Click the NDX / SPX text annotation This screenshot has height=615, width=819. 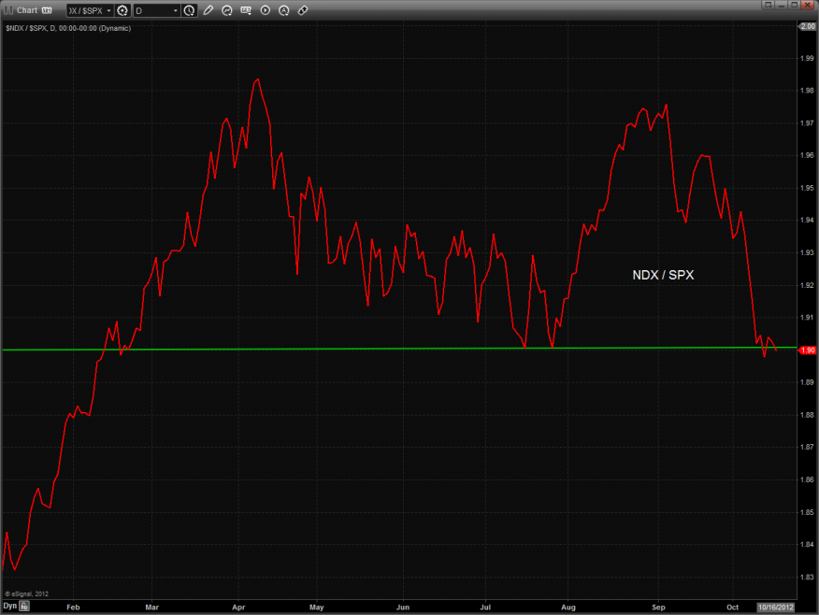pos(660,275)
